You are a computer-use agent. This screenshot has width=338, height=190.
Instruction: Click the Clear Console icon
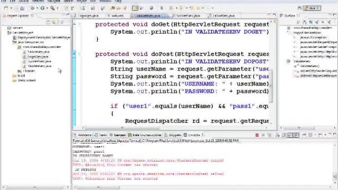pyautogui.click(x=277, y=135)
